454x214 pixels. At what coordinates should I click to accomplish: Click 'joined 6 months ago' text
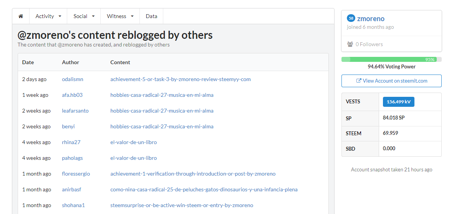point(370,27)
